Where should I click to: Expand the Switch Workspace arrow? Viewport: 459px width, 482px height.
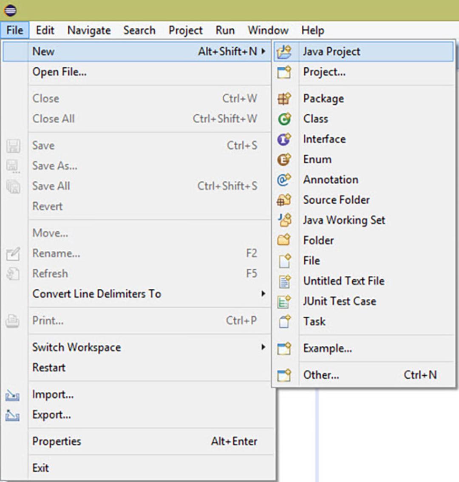[x=263, y=347]
